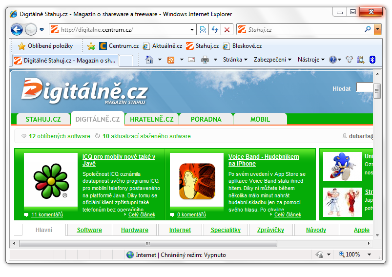Switch to the STAHUJ.CZ site tab

43,119
